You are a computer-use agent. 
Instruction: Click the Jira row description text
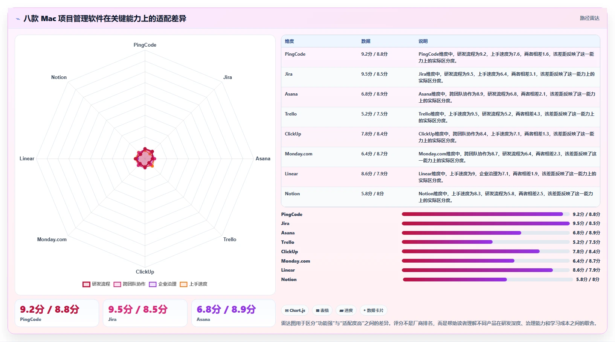coord(507,78)
